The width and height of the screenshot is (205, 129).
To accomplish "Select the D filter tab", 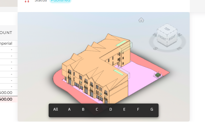I will coord(110,109).
